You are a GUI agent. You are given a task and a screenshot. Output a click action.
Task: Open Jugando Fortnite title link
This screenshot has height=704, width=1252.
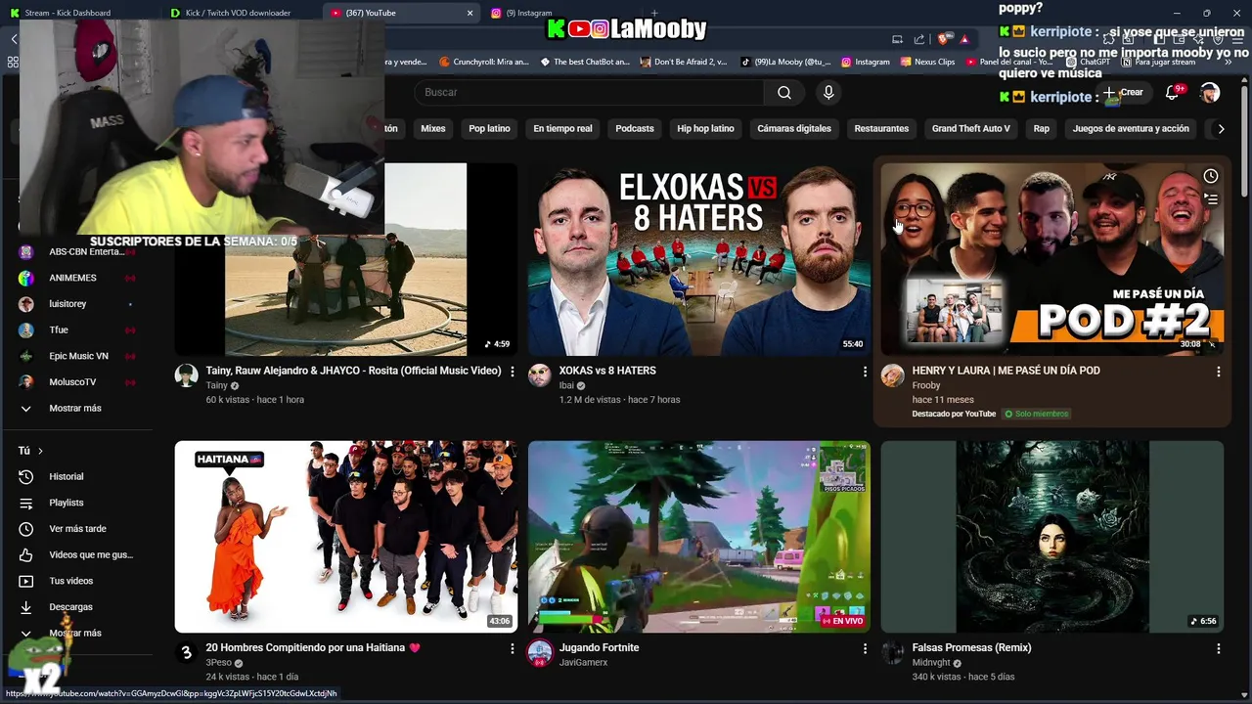coord(599,647)
